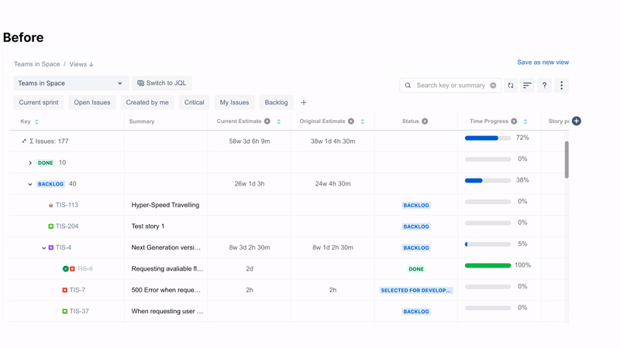Click the BACKLOG status badge of TIS-113
This screenshot has width=620, height=348.
point(416,205)
